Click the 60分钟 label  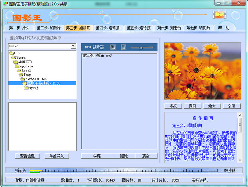point(229,170)
